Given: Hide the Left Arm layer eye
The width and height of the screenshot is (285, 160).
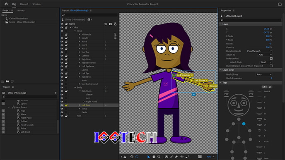Looking at the screenshot, I should click(62, 105).
